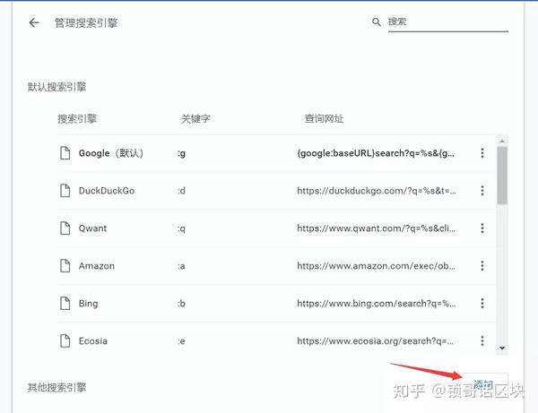This screenshot has height=413, width=538.
Task: Click the :a keyword cell
Action: pos(181,266)
